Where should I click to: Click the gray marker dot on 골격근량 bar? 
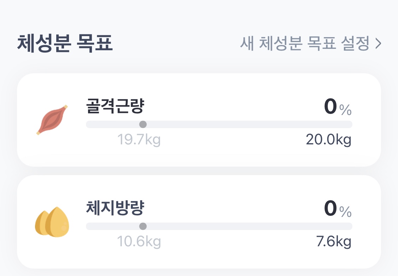pyautogui.click(x=143, y=124)
